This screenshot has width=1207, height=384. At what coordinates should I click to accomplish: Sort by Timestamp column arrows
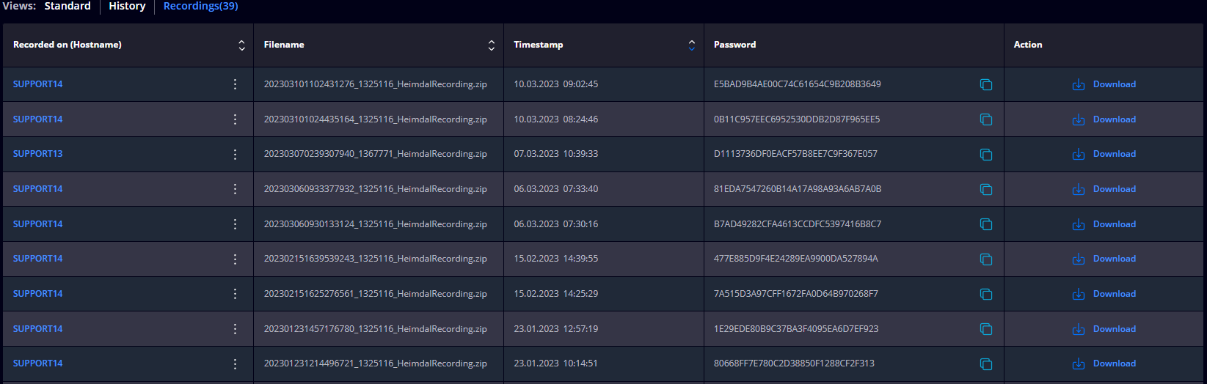(x=692, y=45)
